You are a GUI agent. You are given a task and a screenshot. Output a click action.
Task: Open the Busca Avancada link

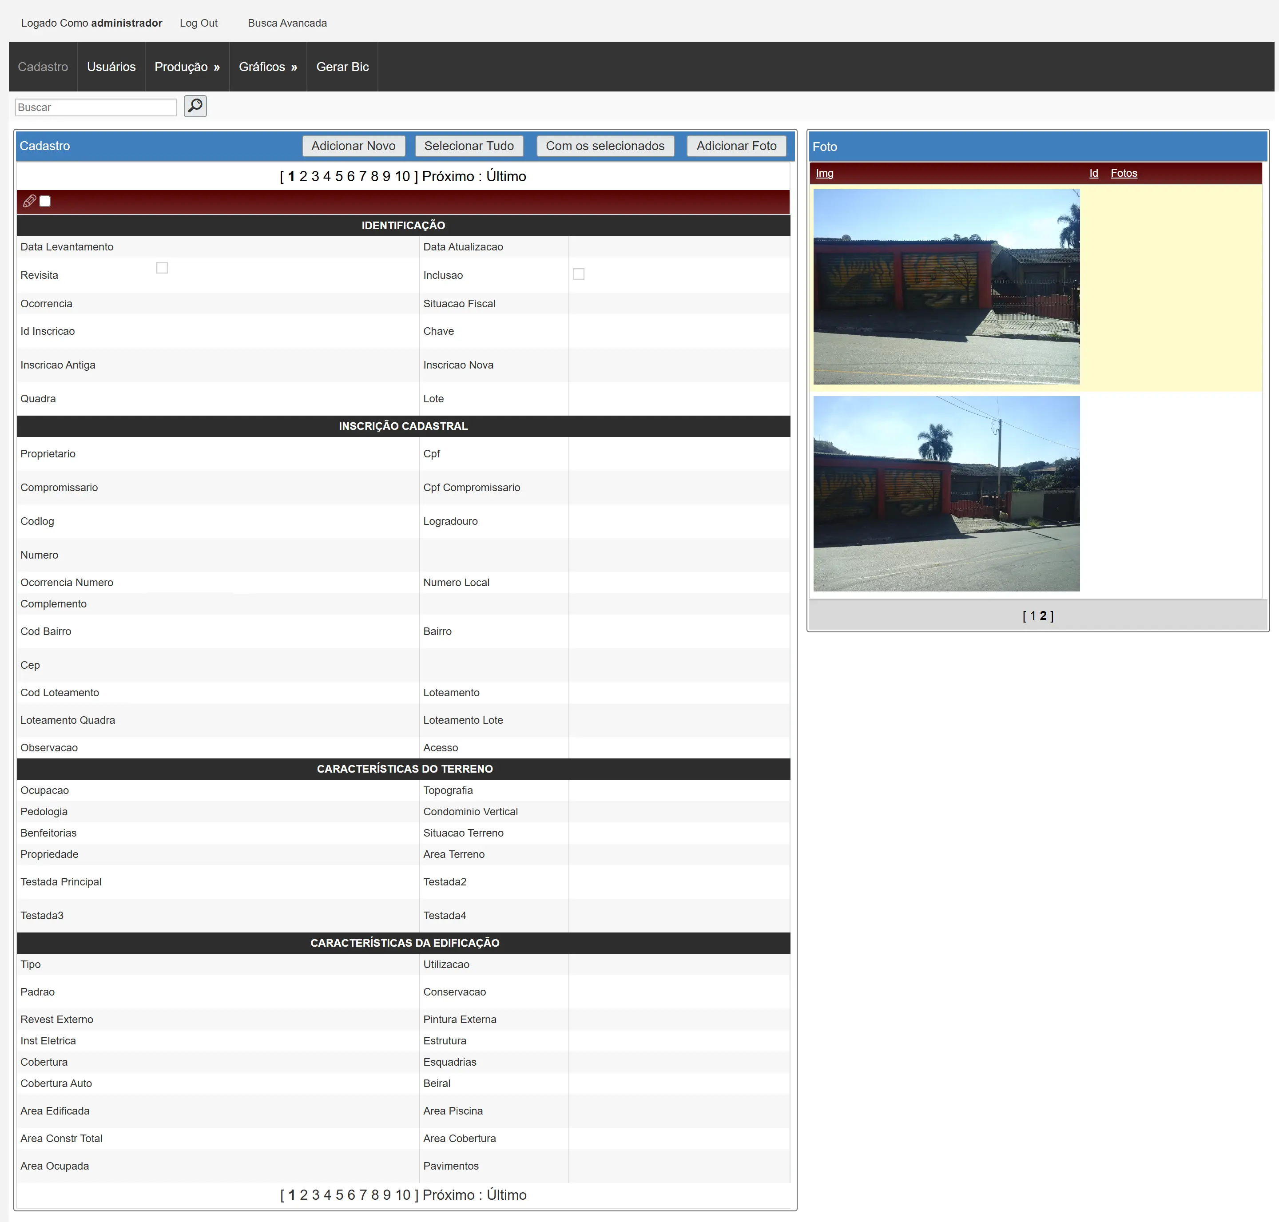(x=287, y=23)
